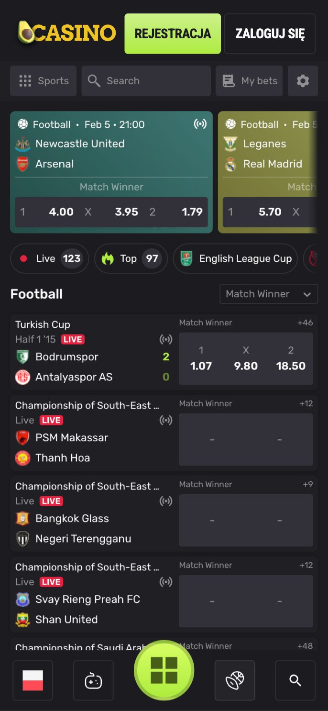Open the Sports category menu
The width and height of the screenshot is (328, 711).
click(43, 81)
